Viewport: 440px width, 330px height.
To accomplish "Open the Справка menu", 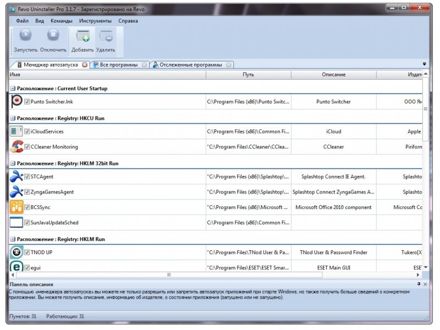I will point(128,21).
